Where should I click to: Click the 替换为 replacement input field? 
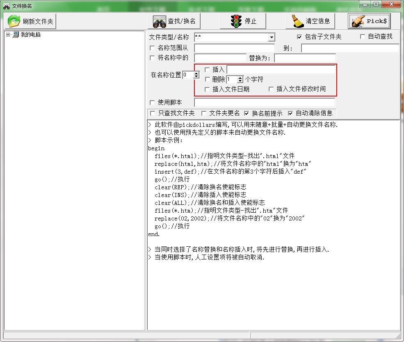point(305,58)
